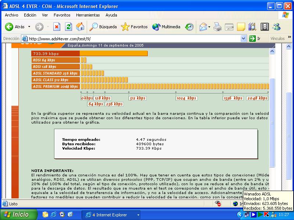Viewport: 294px width, 220px height.
Task: Click the inner frame scroll-up arrow
Action: click(x=272, y=51)
